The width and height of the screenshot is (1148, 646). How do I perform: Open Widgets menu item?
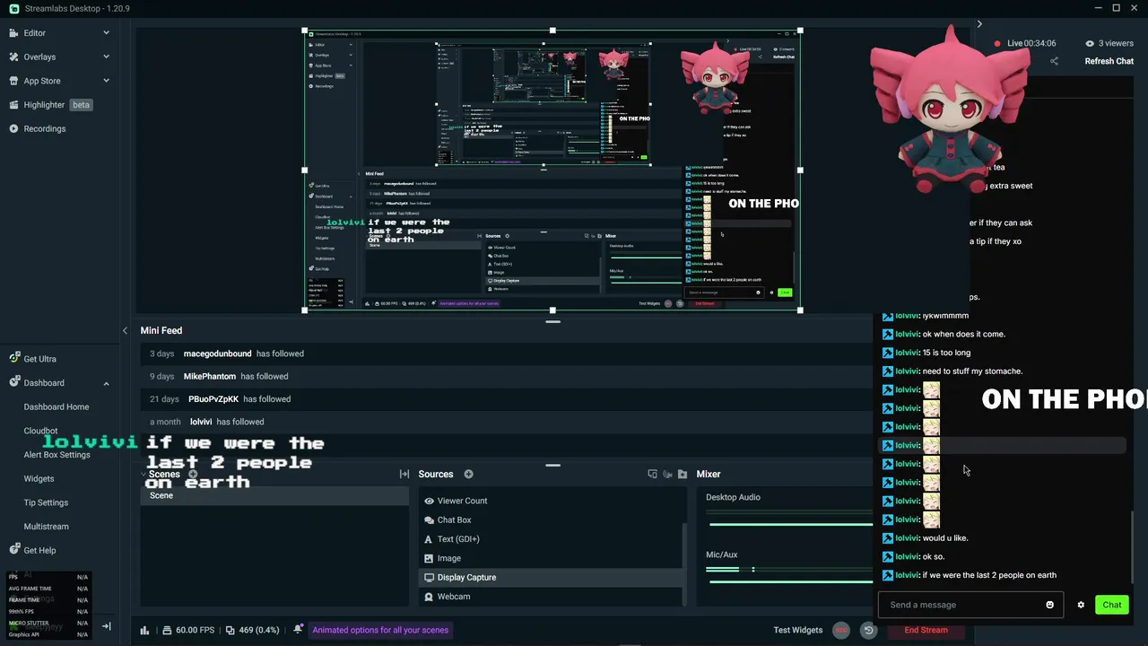39,478
